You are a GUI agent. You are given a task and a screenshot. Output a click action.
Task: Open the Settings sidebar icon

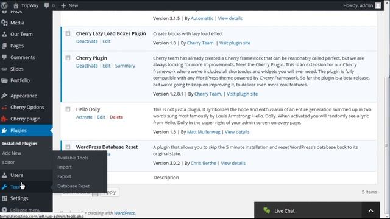coord(4,198)
